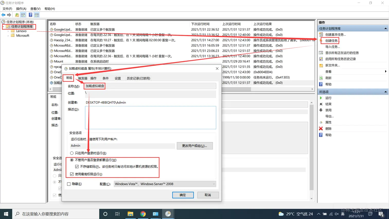Click the 导入任务... action link
This screenshot has height=219, width=389.
332,47
